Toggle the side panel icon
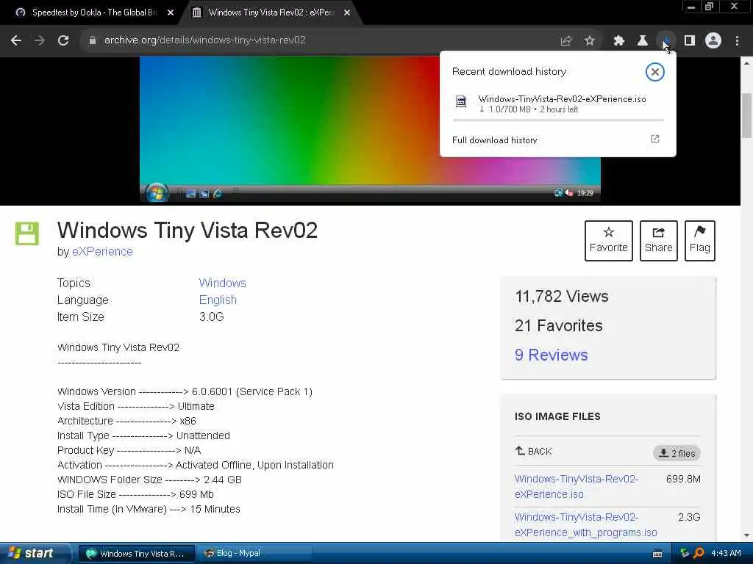The width and height of the screenshot is (753, 564). 690,41
